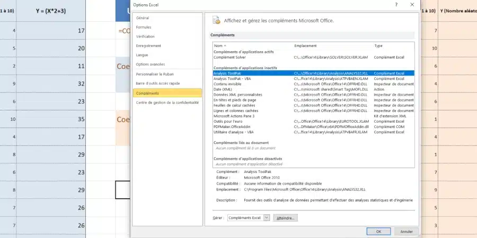Select Options avancées in sidebar
Screen dimensions: 477x238
coord(167,65)
